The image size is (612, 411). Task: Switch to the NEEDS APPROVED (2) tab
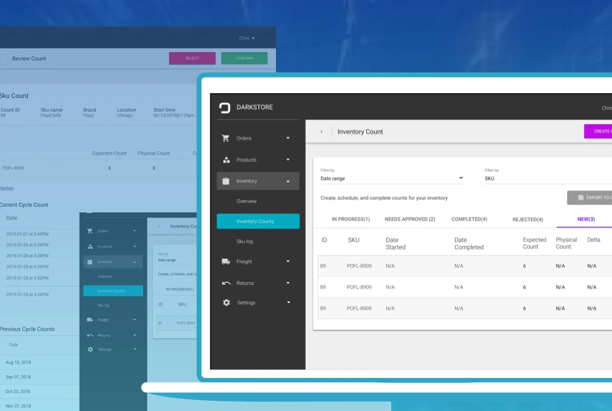(410, 220)
